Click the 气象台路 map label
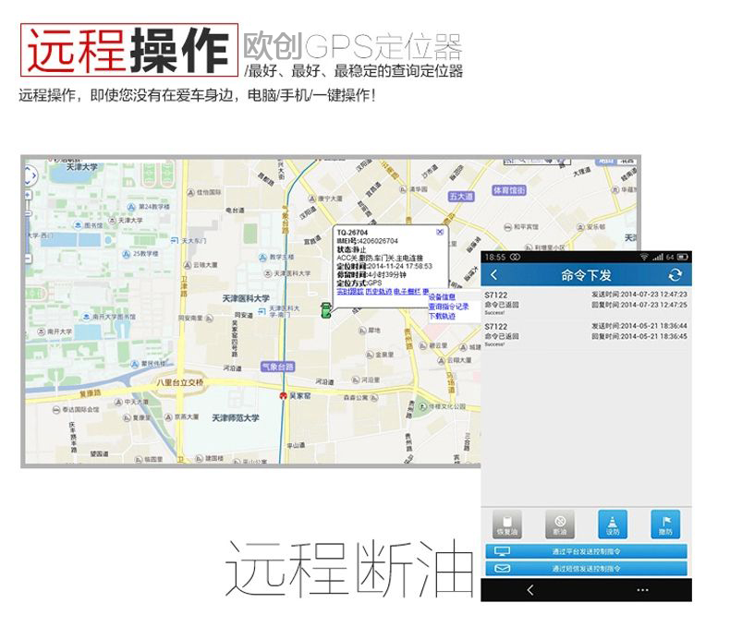This screenshot has width=730, height=627. point(277,367)
